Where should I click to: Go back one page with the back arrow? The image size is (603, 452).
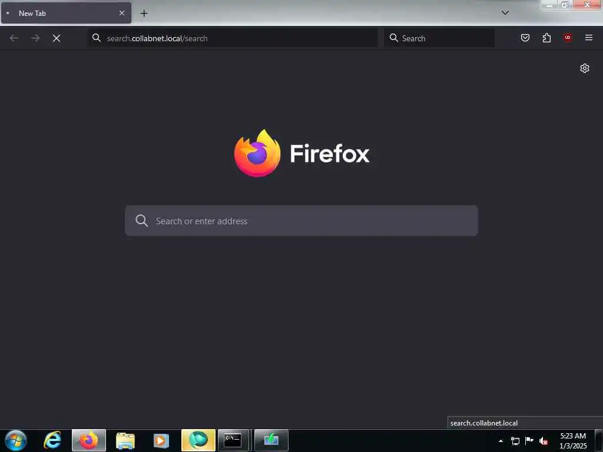tap(14, 38)
